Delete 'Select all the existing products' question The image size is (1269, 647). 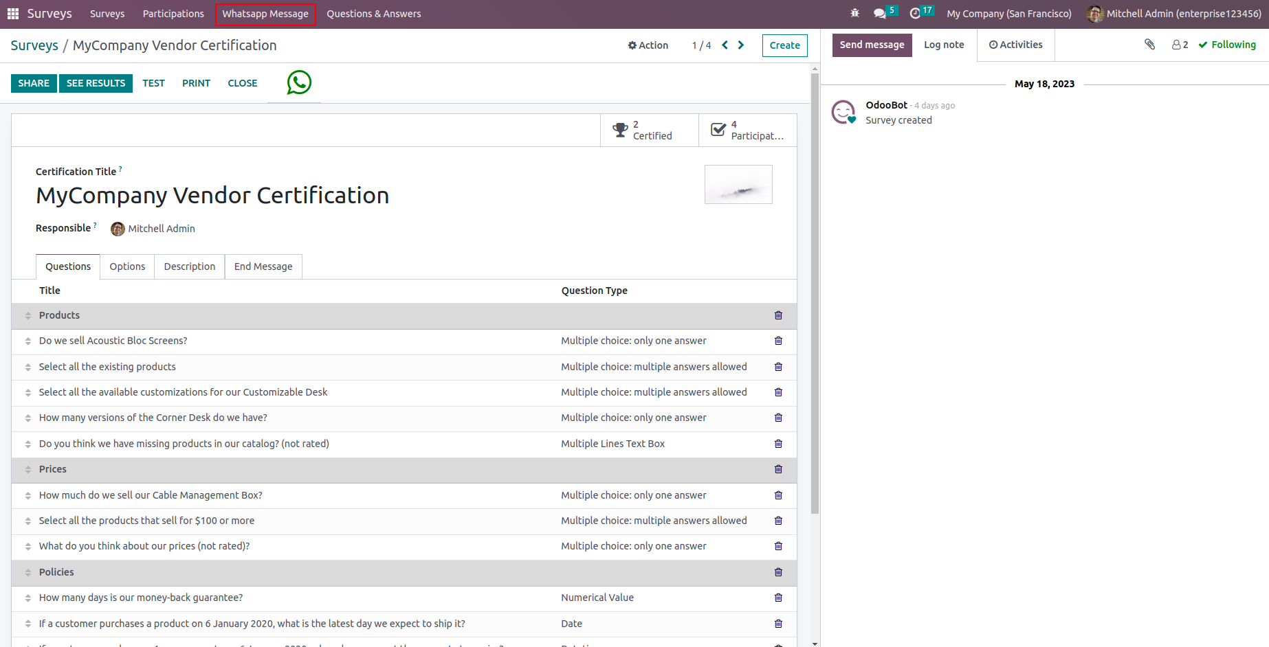pos(778,367)
